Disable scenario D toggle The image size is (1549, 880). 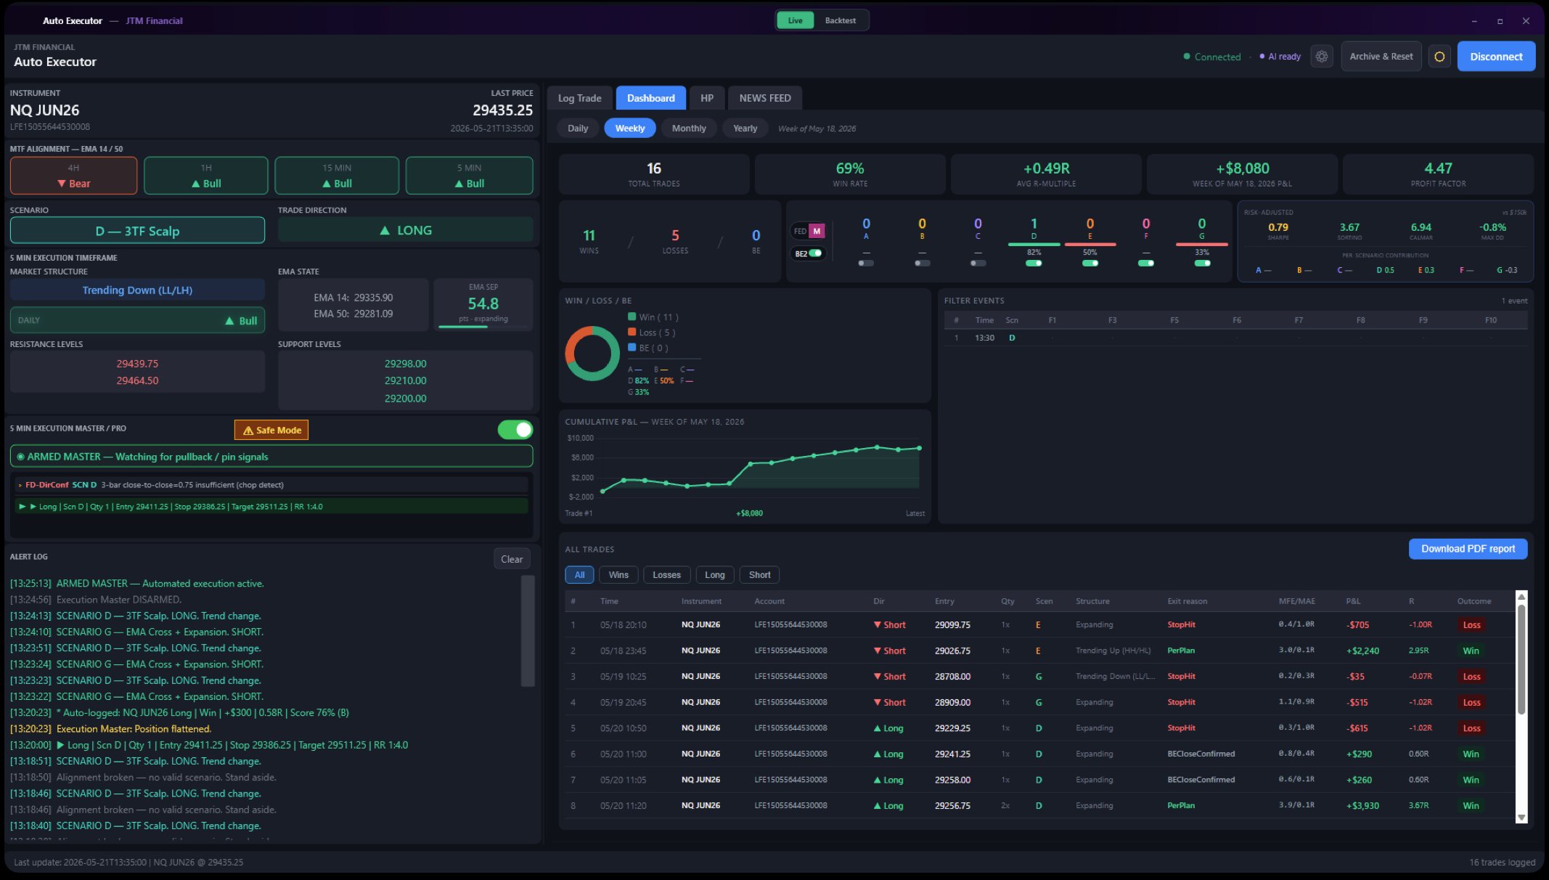(x=1034, y=263)
